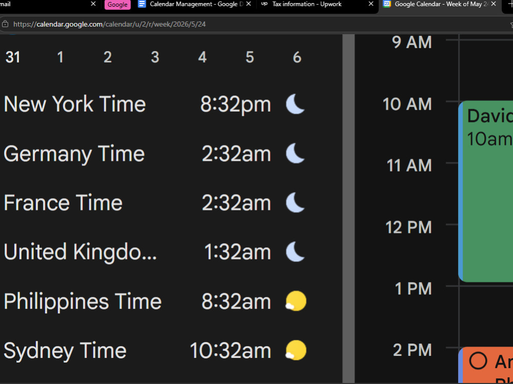
Task: Close the Tax information Upwork tab
Action: 371,4
